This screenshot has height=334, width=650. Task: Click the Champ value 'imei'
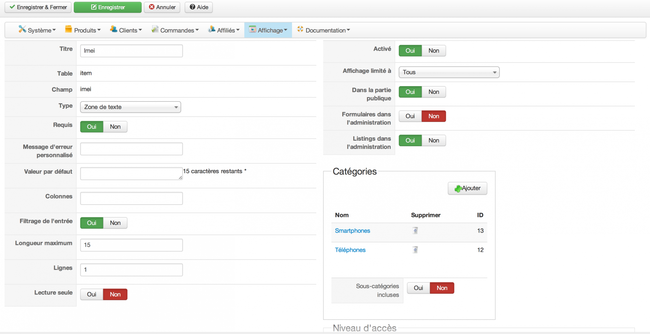(86, 89)
